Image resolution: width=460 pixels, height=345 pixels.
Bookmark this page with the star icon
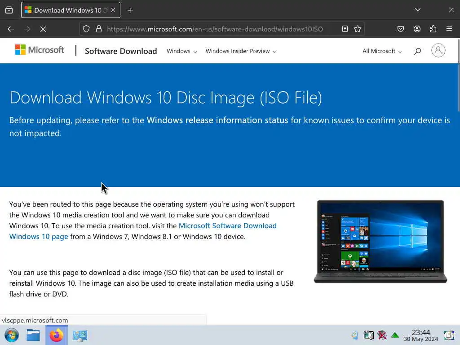click(x=357, y=29)
